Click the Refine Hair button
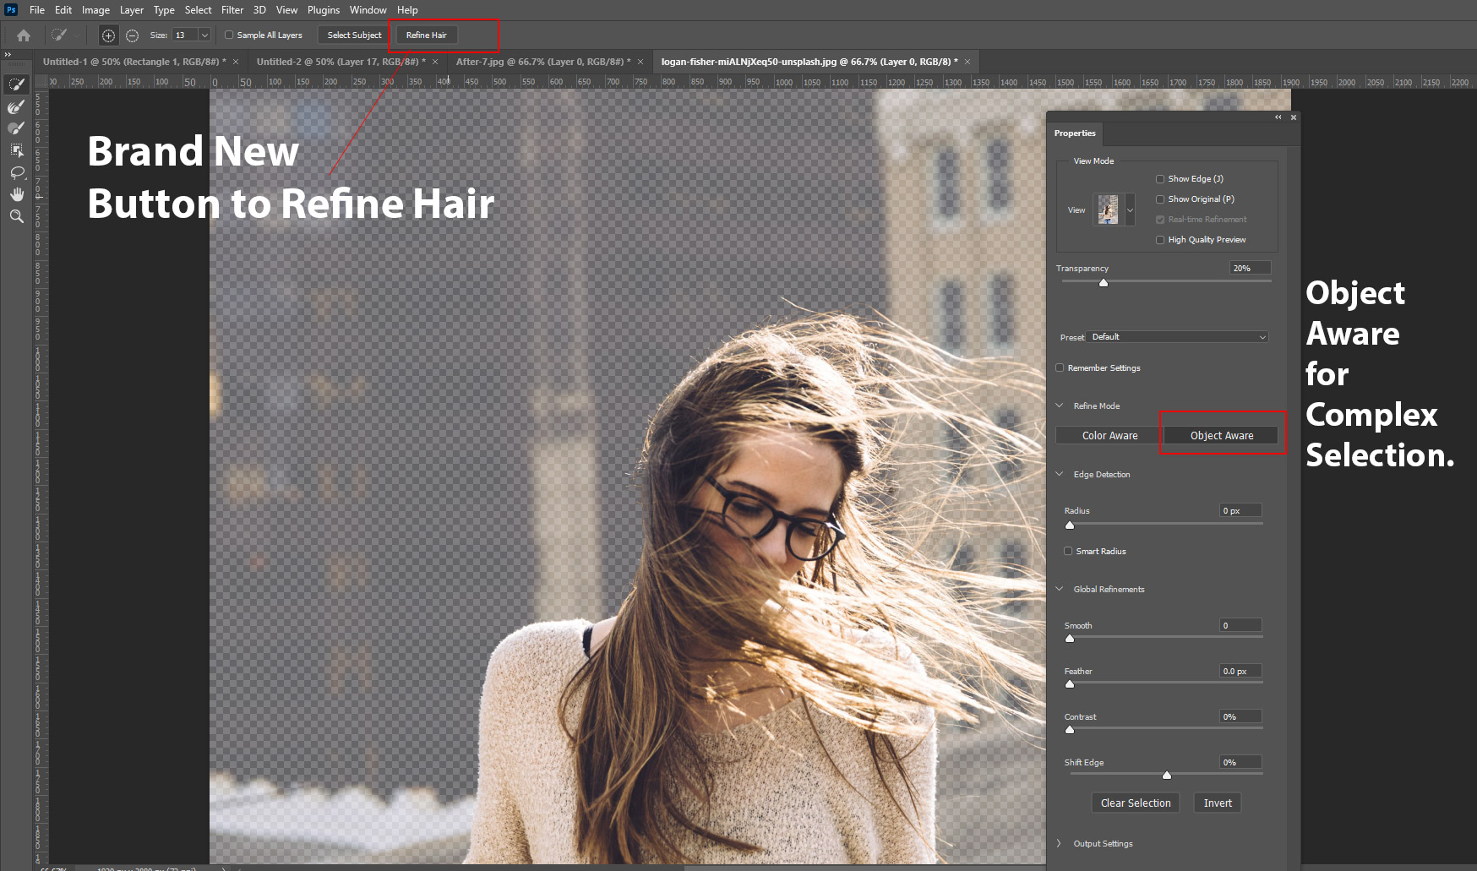The height and width of the screenshot is (871, 1477). pyautogui.click(x=427, y=35)
